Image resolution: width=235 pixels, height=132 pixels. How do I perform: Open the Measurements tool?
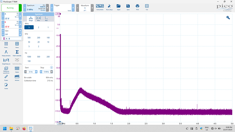click(x=6, y=53)
